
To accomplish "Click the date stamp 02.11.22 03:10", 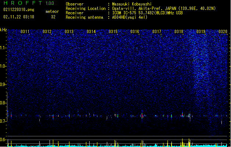I will [19, 17].
